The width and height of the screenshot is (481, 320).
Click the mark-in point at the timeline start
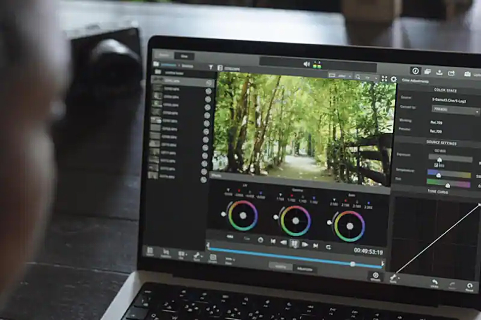pos(208,245)
